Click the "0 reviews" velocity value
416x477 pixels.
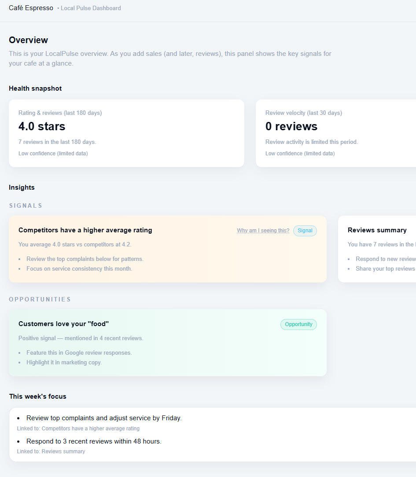(x=291, y=126)
